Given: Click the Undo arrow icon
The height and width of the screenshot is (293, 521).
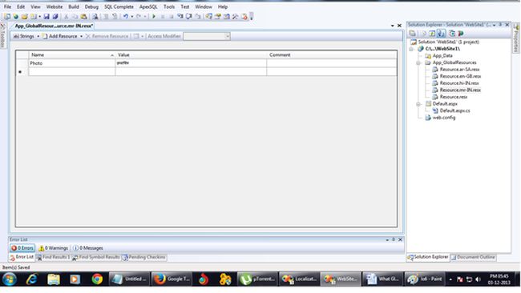Looking at the screenshot, I should coord(126,16).
